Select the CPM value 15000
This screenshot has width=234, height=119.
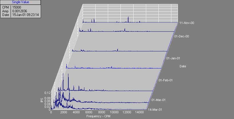(17, 7)
